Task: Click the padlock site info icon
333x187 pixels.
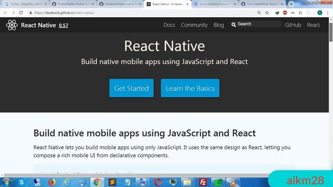Action: tap(31, 12)
